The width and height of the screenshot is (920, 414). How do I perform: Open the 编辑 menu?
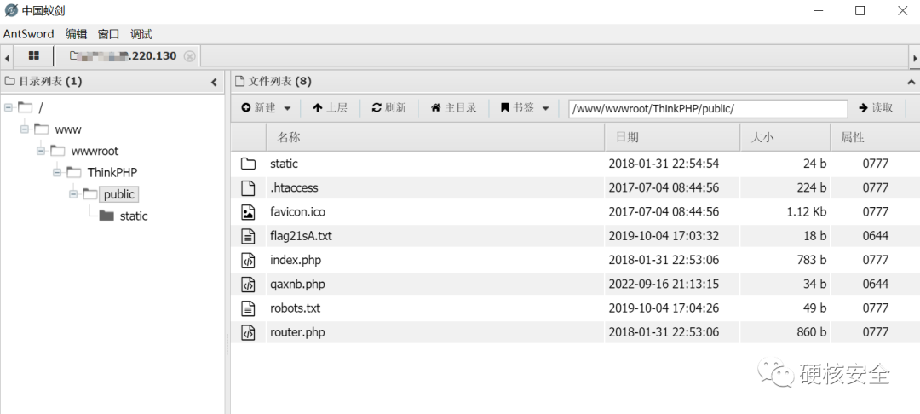coord(76,34)
